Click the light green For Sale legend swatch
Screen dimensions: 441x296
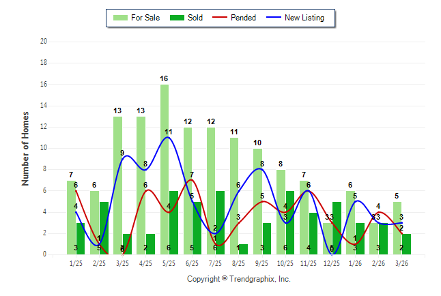[x=119, y=18]
